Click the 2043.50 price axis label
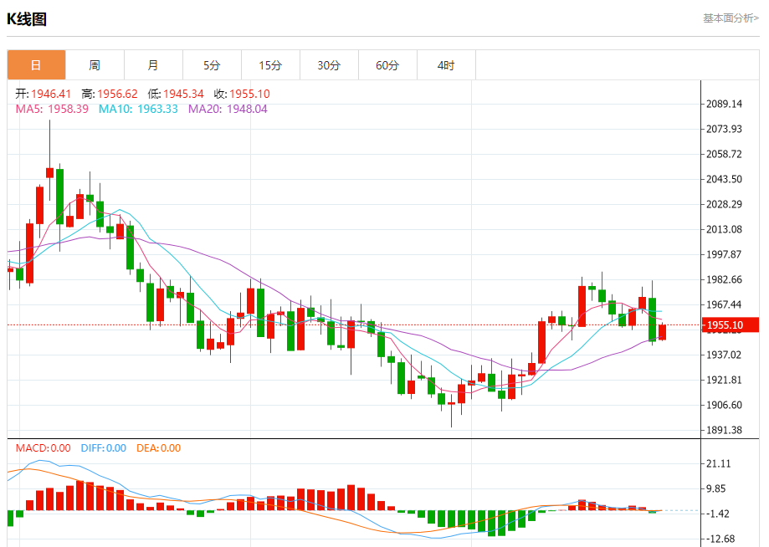Viewport: 769px width, 547px height. point(724,179)
